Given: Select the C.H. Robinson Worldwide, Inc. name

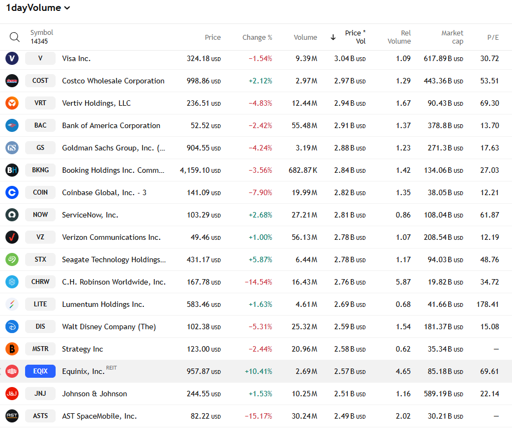Looking at the screenshot, I should (x=114, y=282).
